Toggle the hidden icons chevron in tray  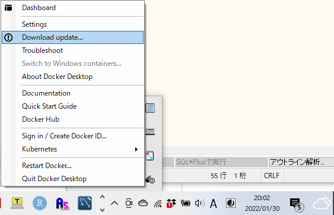pyautogui.click(x=114, y=203)
